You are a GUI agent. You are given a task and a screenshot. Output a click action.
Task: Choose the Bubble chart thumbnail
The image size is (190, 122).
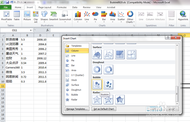click(97, 85)
